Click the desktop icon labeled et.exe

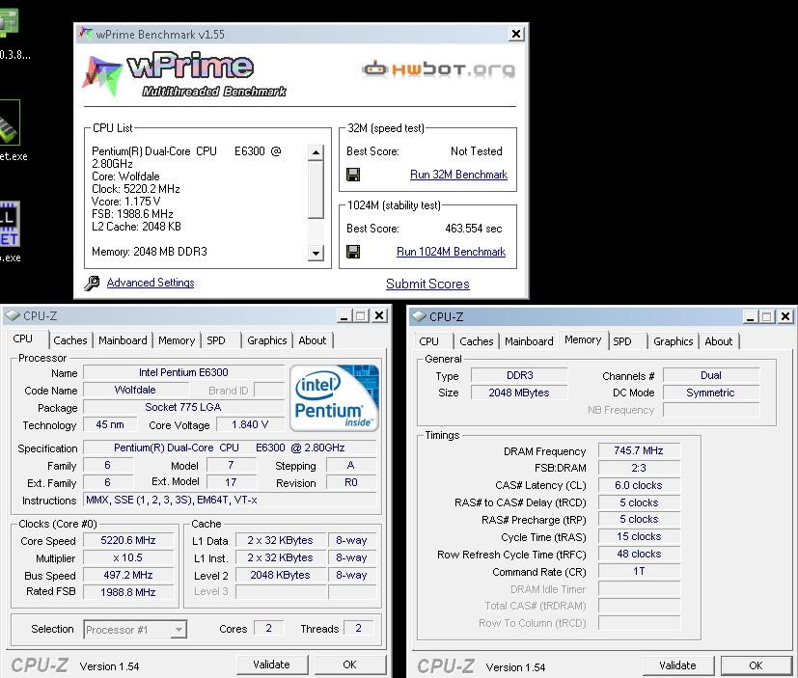pos(10,122)
